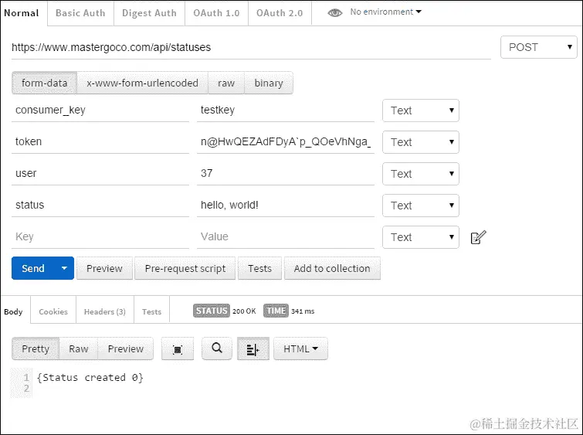Screen dimensions: 583x435
Task: Click Add to collection
Action: coord(332,268)
